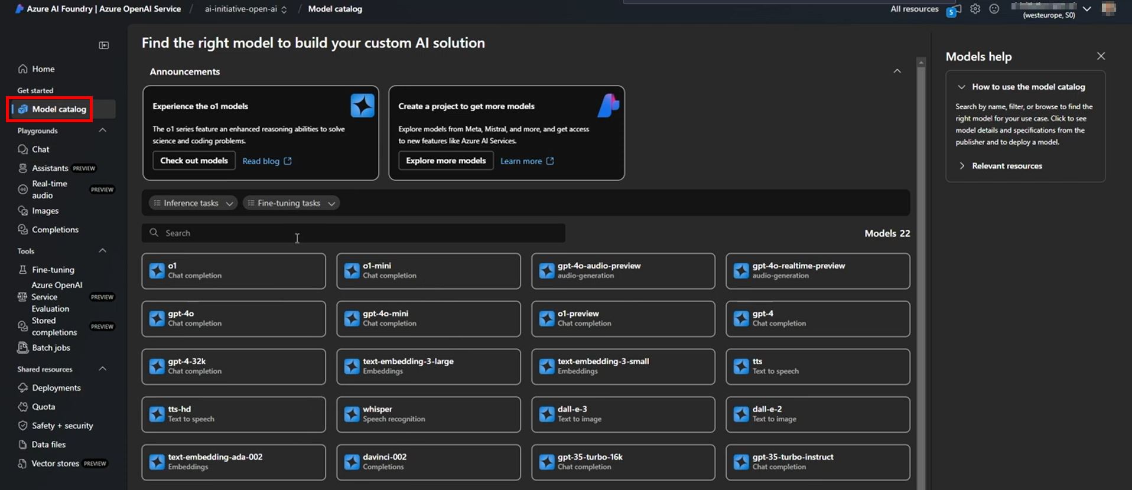Click the Azure AI Foundry breadcrumb title
Image resolution: width=1132 pixels, height=490 pixels.
pyautogui.click(x=103, y=9)
